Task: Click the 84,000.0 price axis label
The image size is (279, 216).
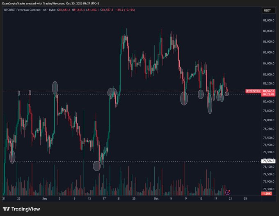Action: pyautogui.click(x=269, y=64)
